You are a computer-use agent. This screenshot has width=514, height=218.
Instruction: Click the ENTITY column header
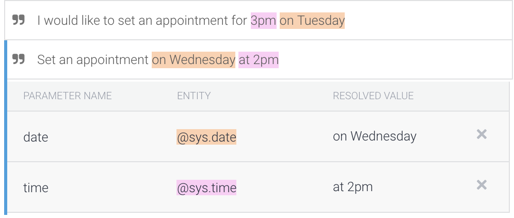tap(194, 96)
